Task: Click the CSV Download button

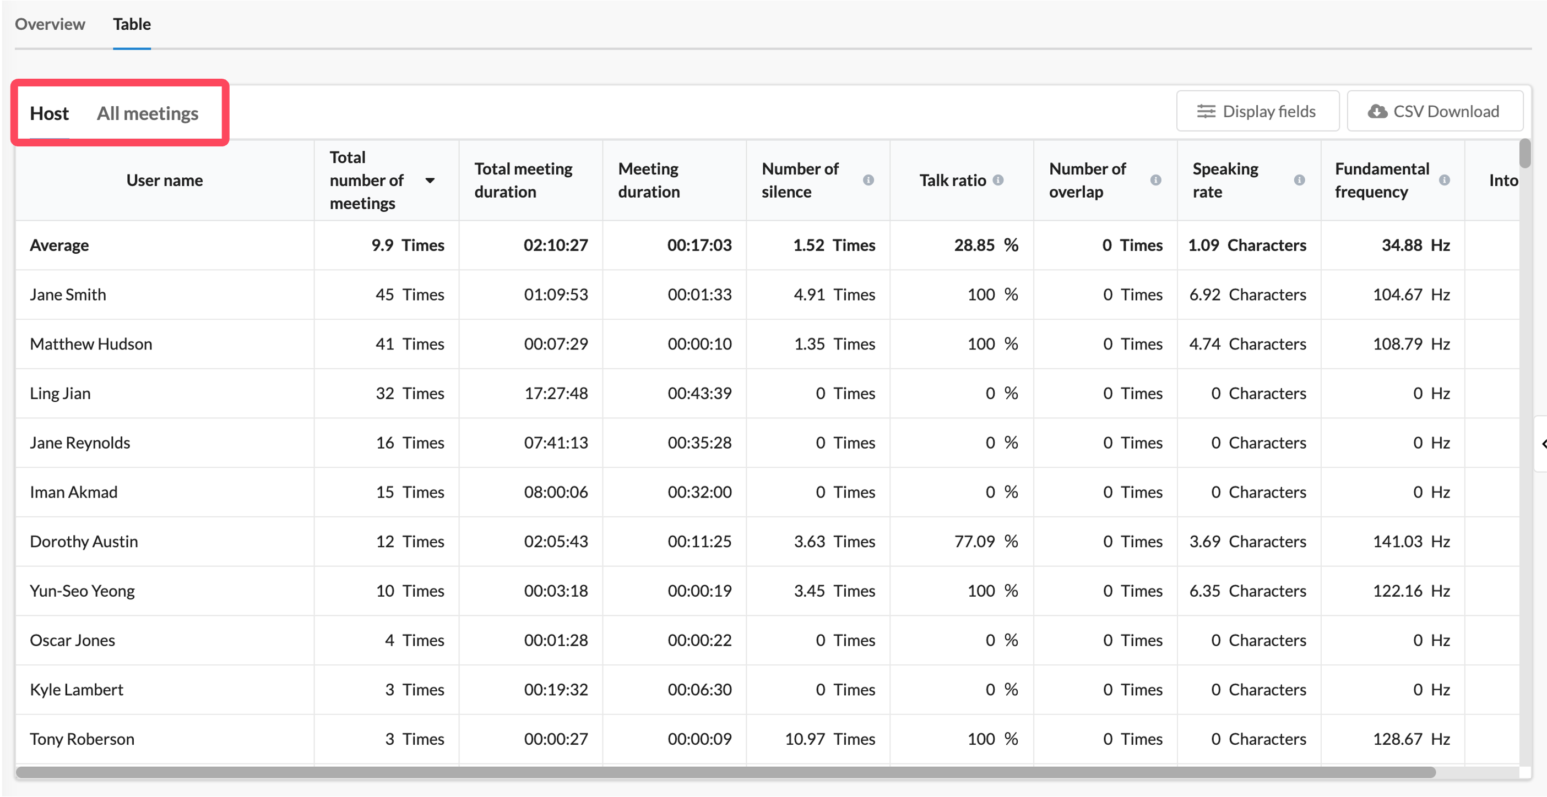Action: (x=1434, y=112)
